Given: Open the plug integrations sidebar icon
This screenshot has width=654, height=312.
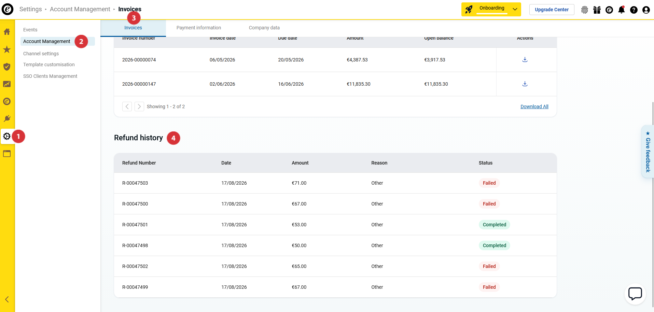Looking at the screenshot, I should (7, 118).
